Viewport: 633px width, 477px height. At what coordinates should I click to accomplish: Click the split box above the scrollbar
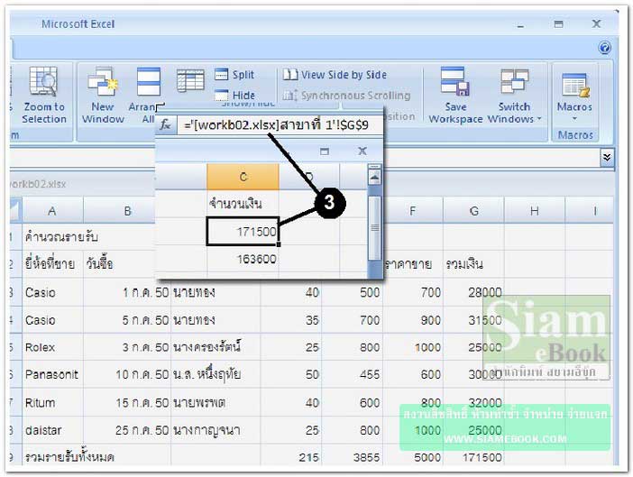tap(374, 167)
